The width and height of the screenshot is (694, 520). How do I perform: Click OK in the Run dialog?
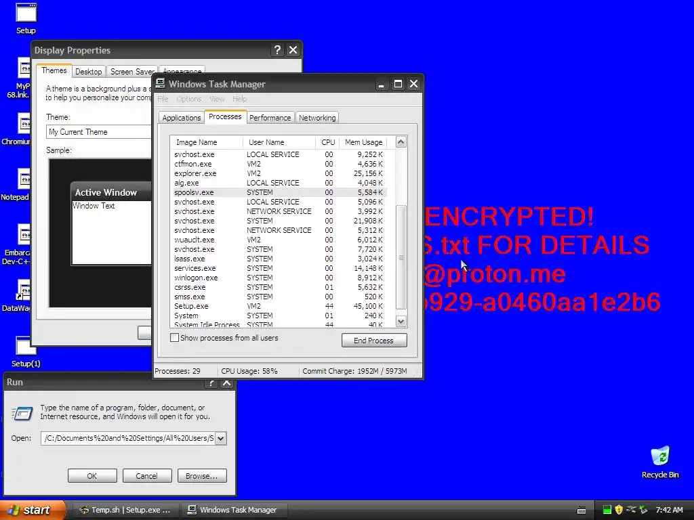[92, 476]
